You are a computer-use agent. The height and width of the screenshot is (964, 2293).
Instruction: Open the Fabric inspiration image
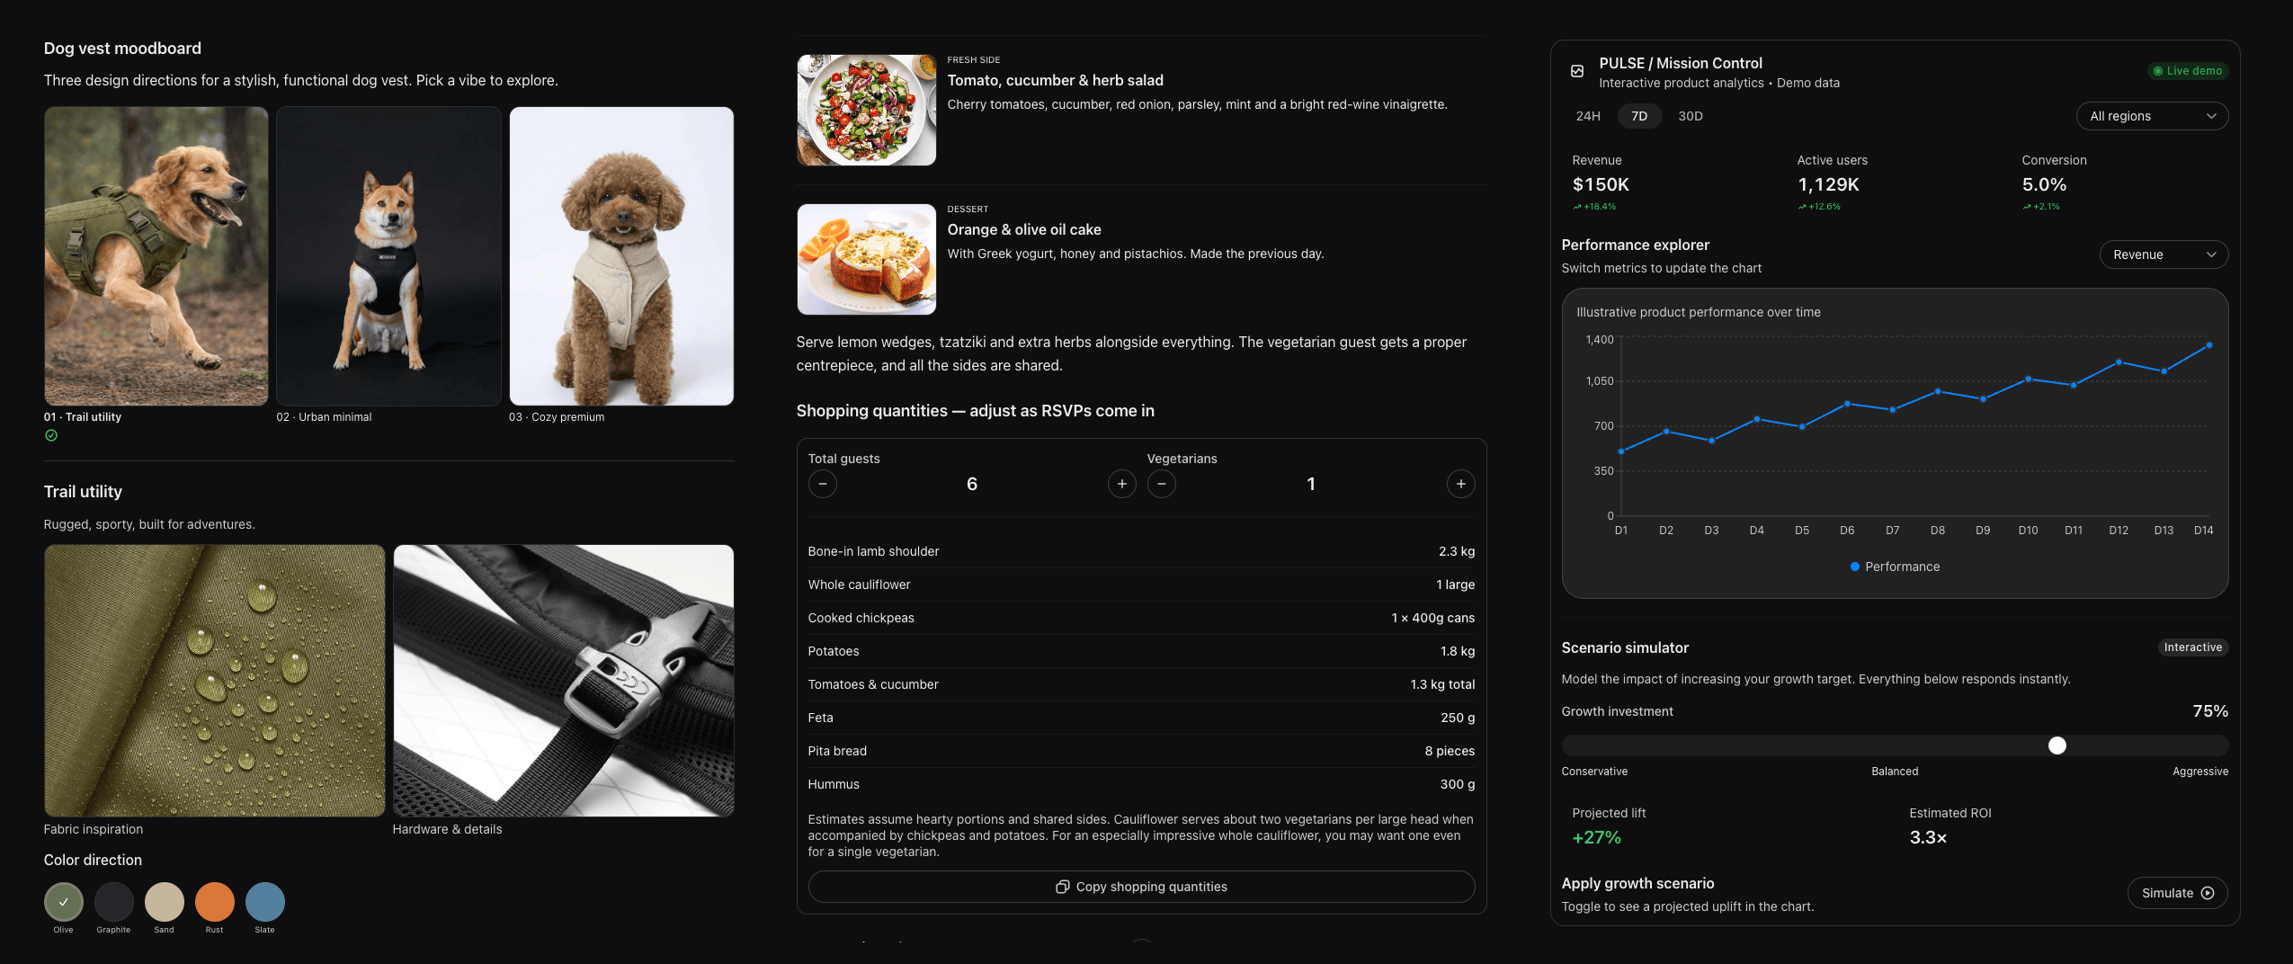215,681
